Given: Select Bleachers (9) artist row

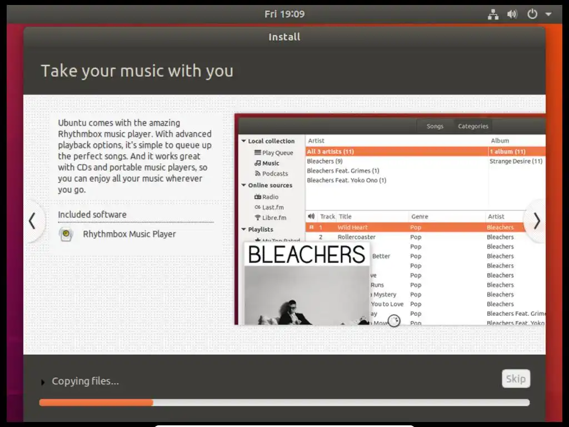Looking at the screenshot, I should (x=396, y=161).
